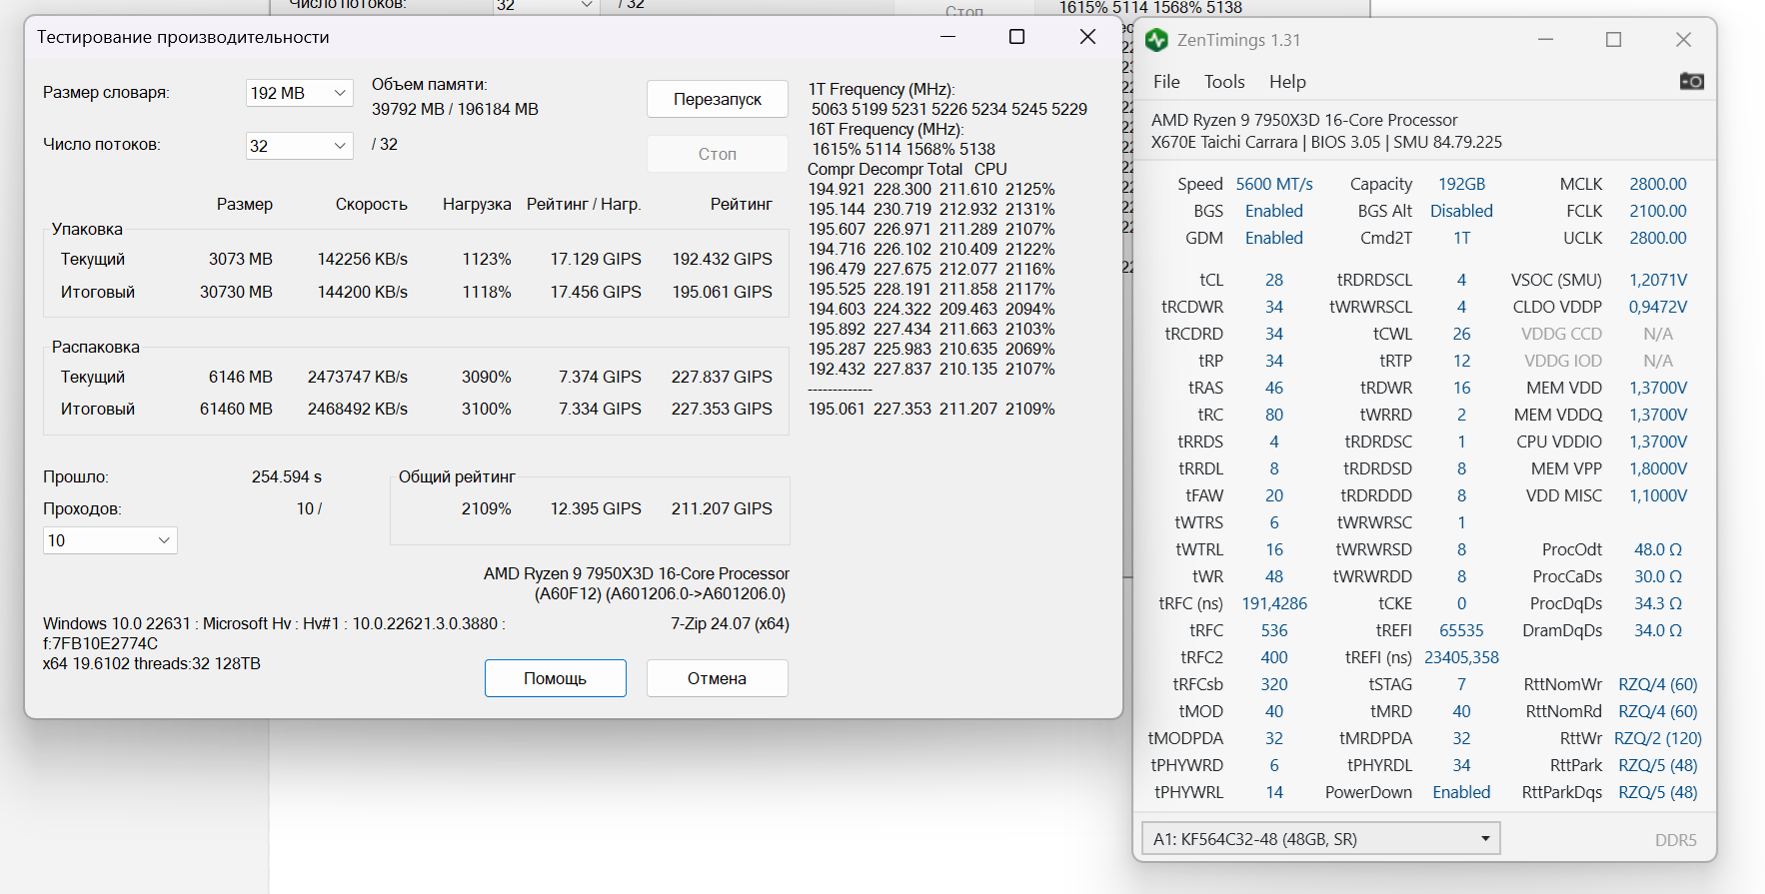1765x894 pixels.
Task: Click the VSOC (SMU) value 1,2071V
Action: tap(1658, 280)
